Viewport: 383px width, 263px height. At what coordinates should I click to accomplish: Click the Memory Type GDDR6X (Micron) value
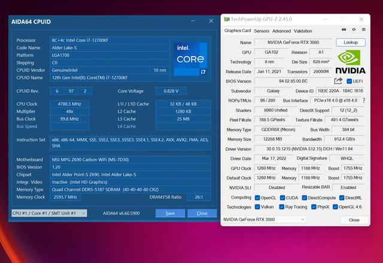tap(278, 129)
